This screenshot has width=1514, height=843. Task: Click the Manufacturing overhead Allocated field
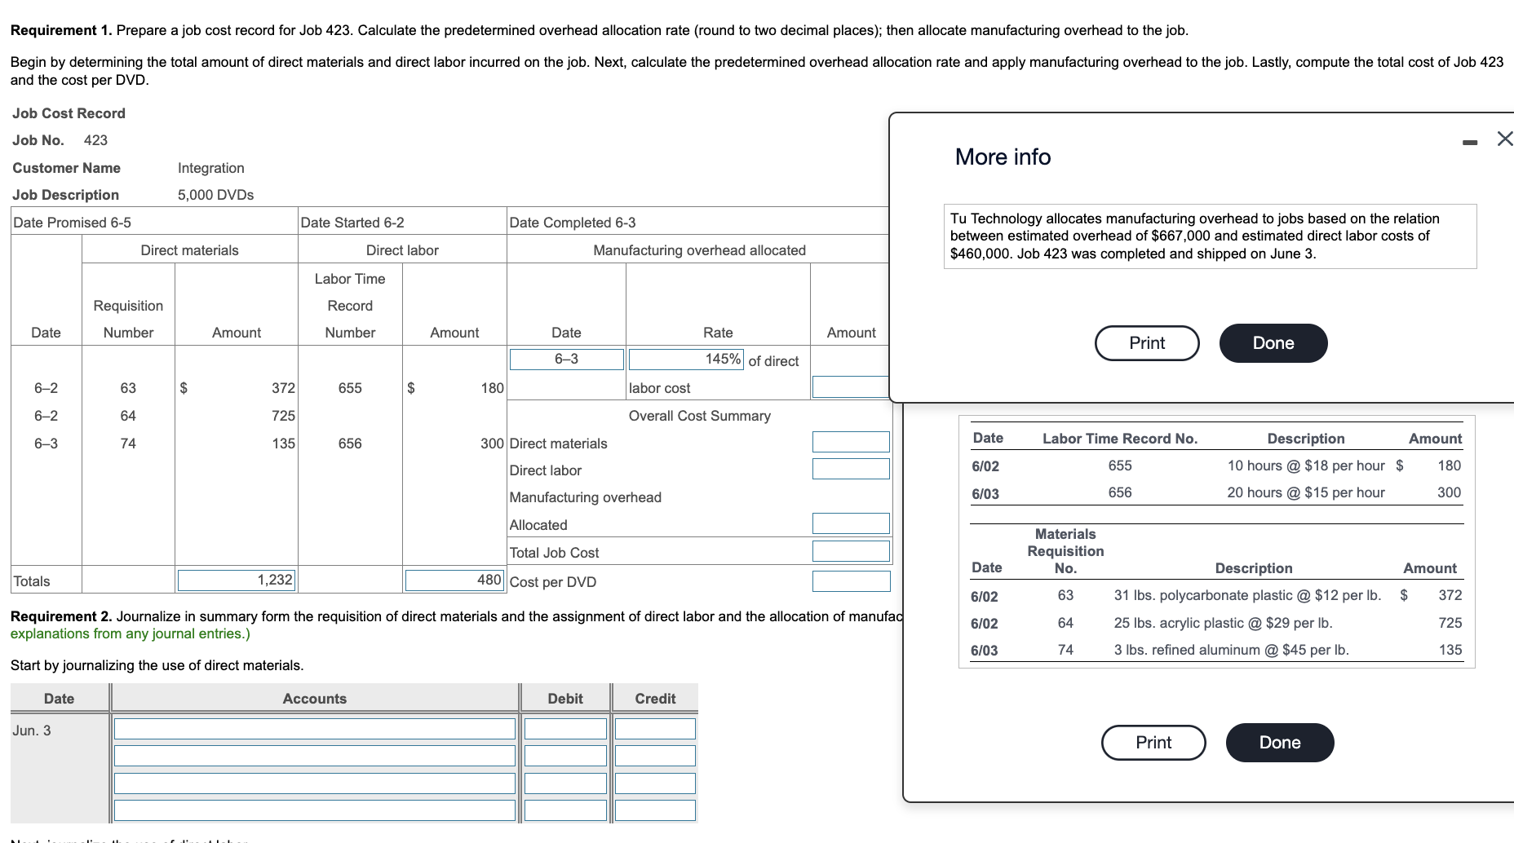(850, 523)
